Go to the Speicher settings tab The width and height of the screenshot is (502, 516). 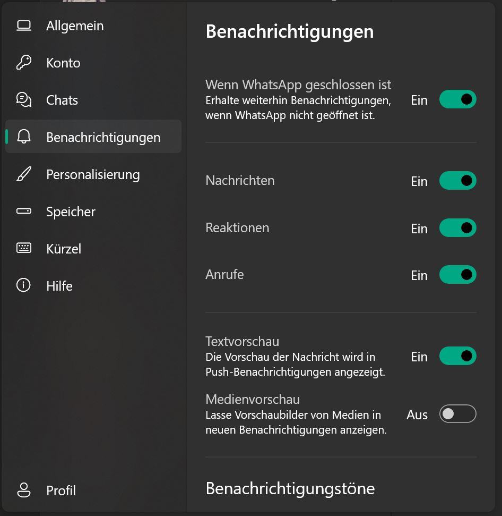click(71, 212)
